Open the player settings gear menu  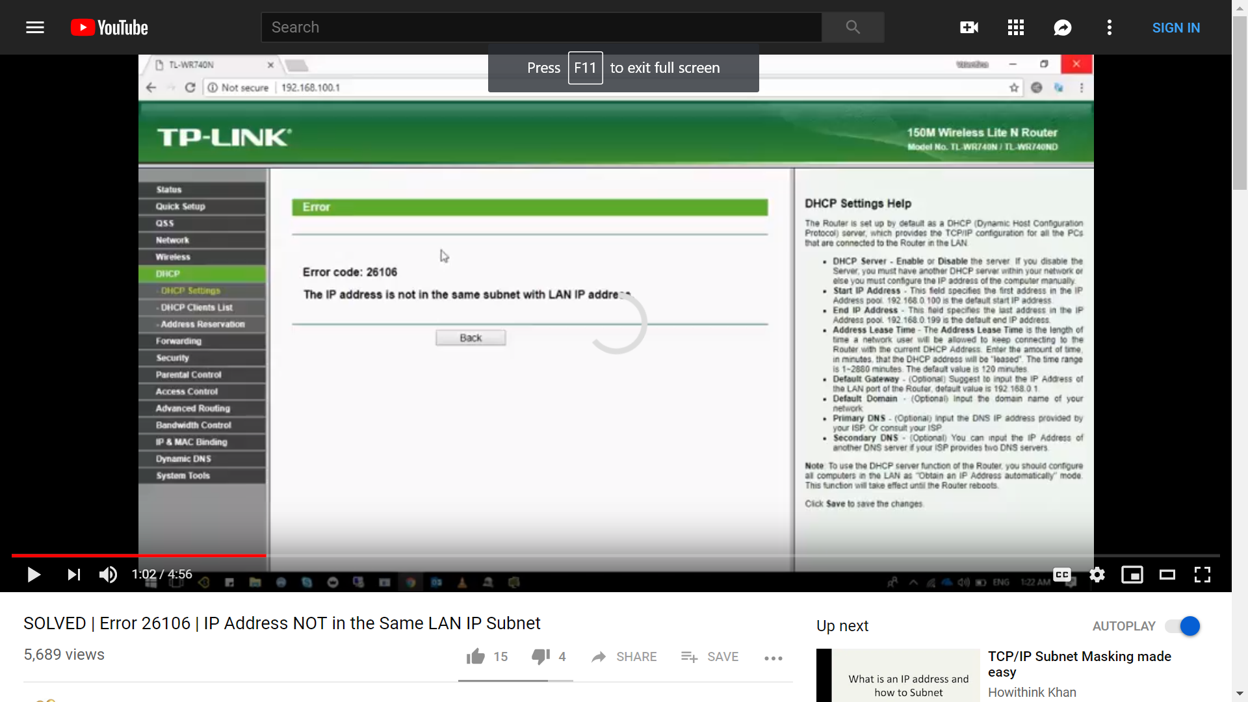click(1097, 575)
